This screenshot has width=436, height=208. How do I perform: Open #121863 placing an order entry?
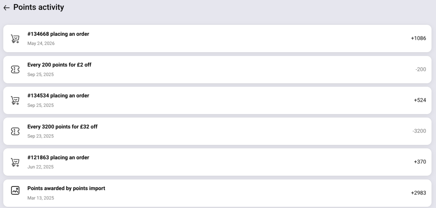tap(217, 162)
